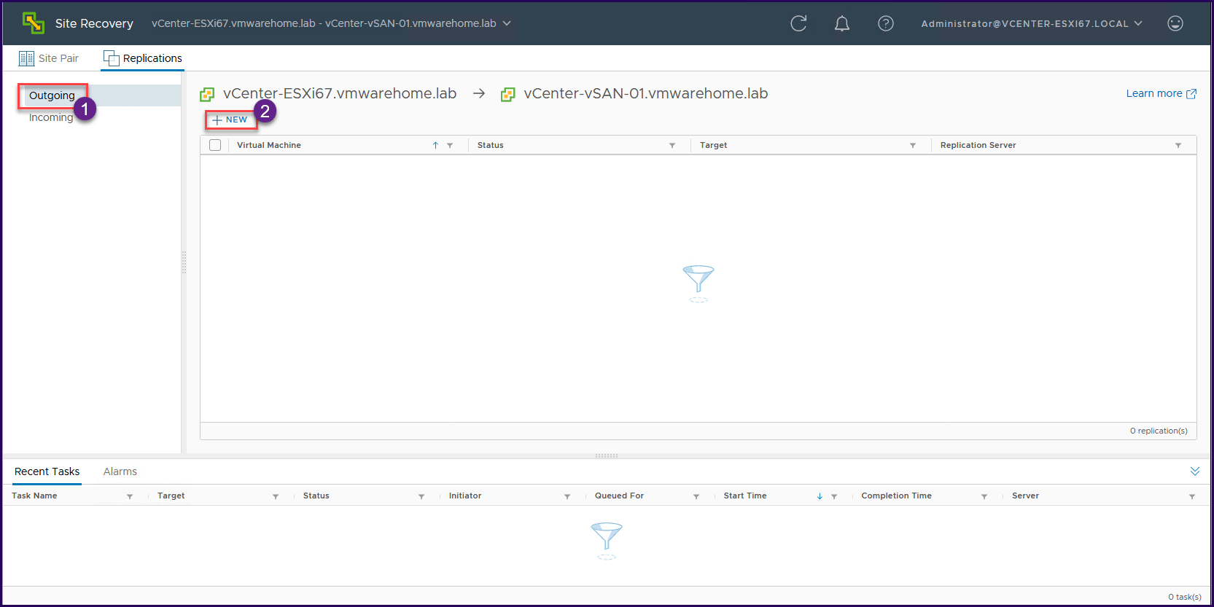Select Outgoing replications
Viewport: 1214px width, 607px height.
tap(52, 95)
